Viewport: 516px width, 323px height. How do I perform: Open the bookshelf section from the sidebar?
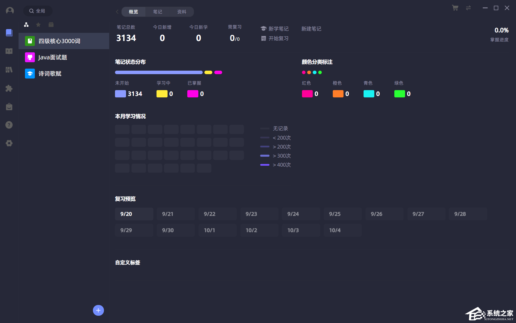[9, 69]
